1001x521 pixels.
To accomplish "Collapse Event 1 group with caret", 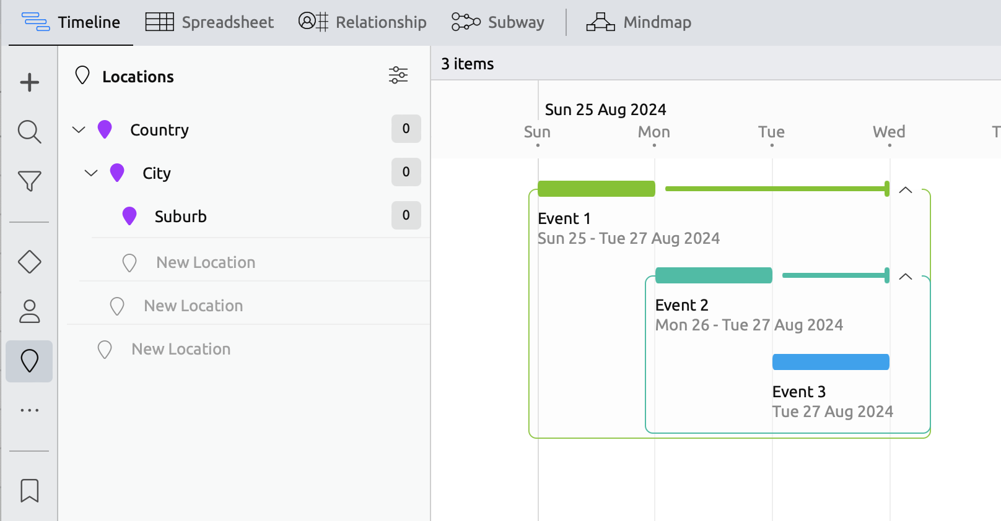I will pyautogui.click(x=905, y=190).
